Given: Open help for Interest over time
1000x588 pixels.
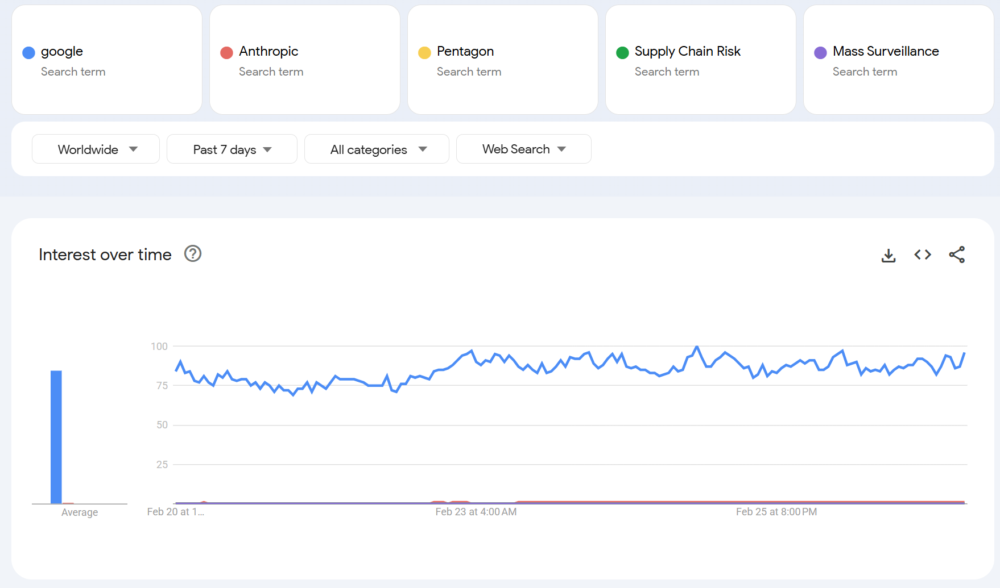Looking at the screenshot, I should [193, 254].
